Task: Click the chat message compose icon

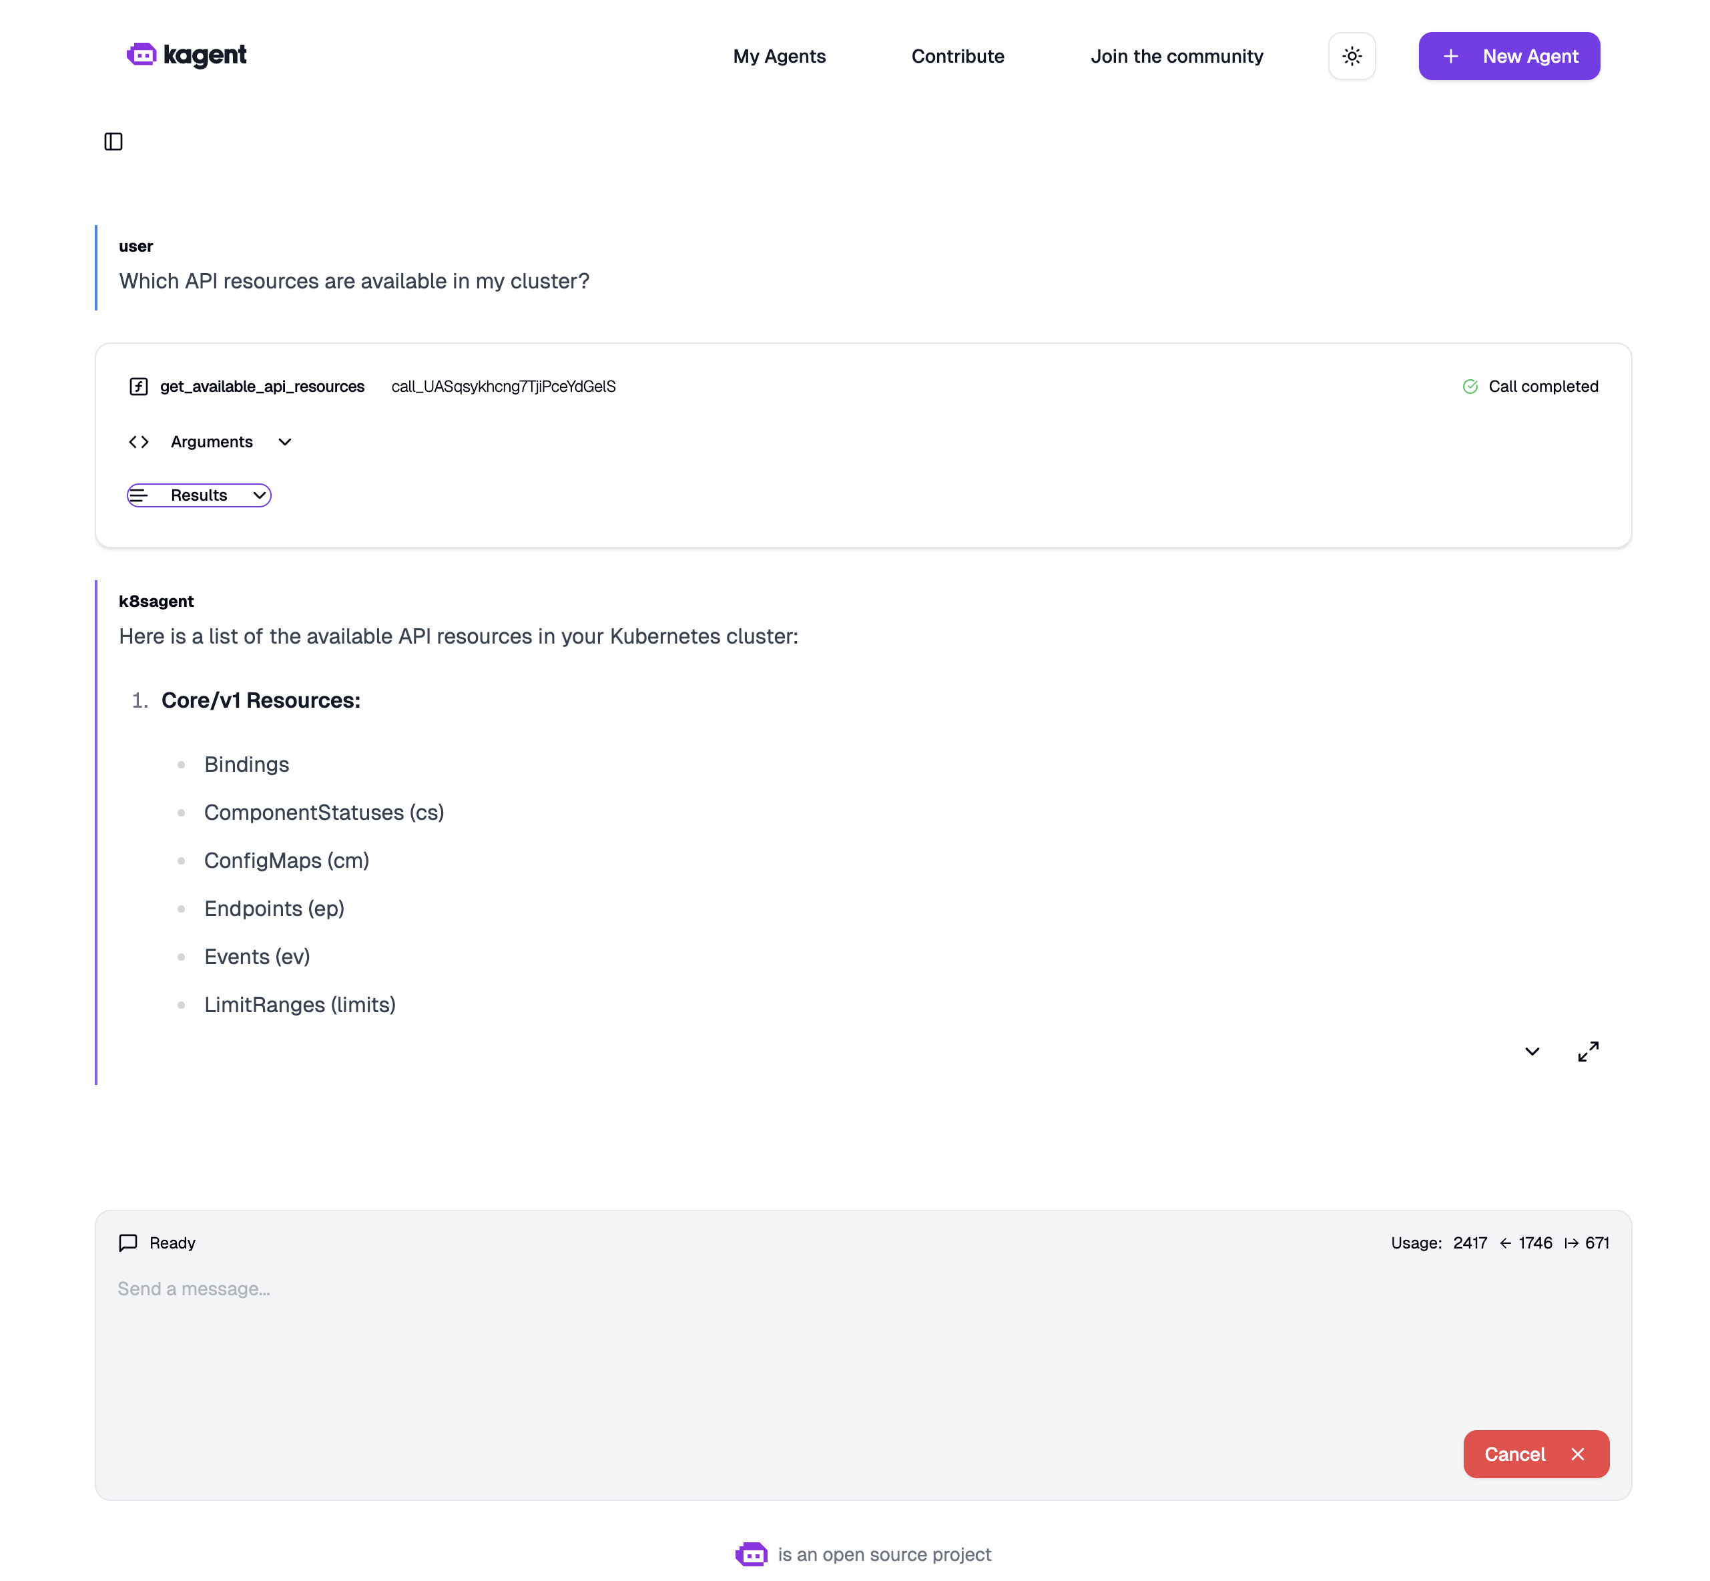Action: point(127,1243)
